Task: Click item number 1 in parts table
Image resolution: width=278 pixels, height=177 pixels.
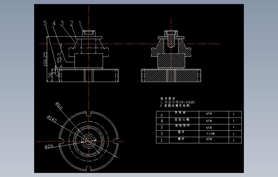Action: pos(161,140)
